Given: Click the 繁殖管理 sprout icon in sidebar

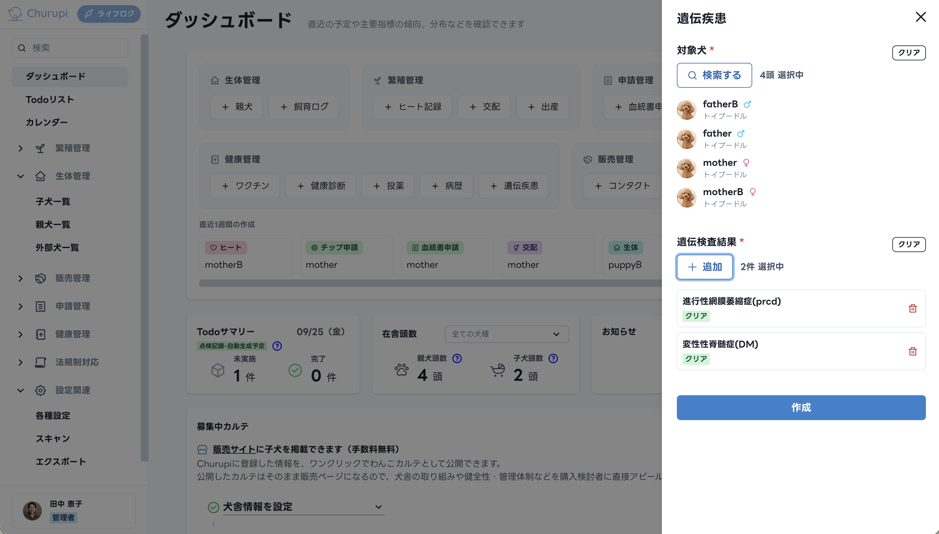Looking at the screenshot, I should (40, 148).
